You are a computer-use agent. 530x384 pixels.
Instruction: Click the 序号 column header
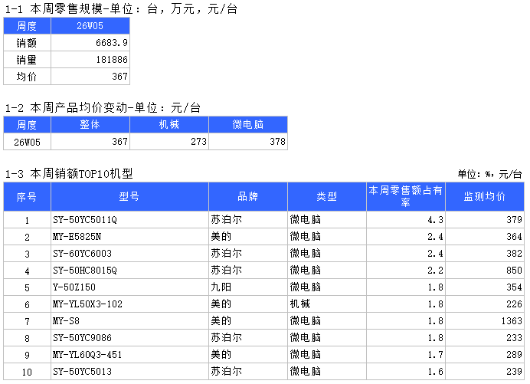[x=27, y=197]
